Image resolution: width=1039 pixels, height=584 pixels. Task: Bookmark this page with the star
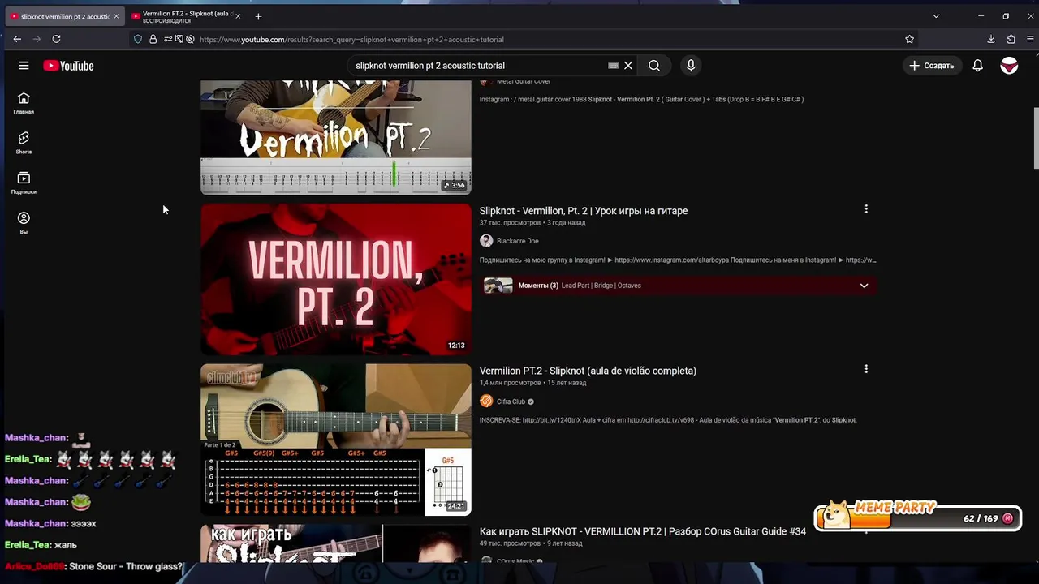tap(910, 39)
